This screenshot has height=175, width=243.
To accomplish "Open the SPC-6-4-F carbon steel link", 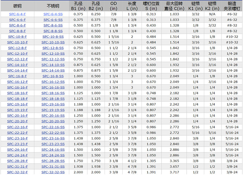I will click(x=18, y=14).
